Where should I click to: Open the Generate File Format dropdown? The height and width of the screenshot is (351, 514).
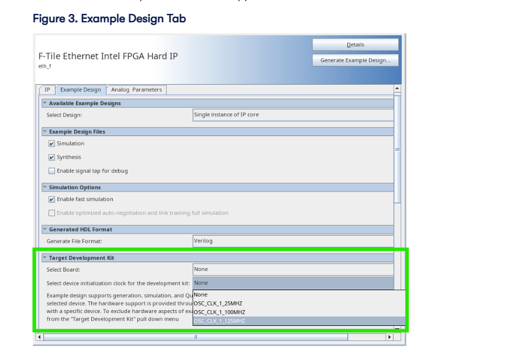293,241
